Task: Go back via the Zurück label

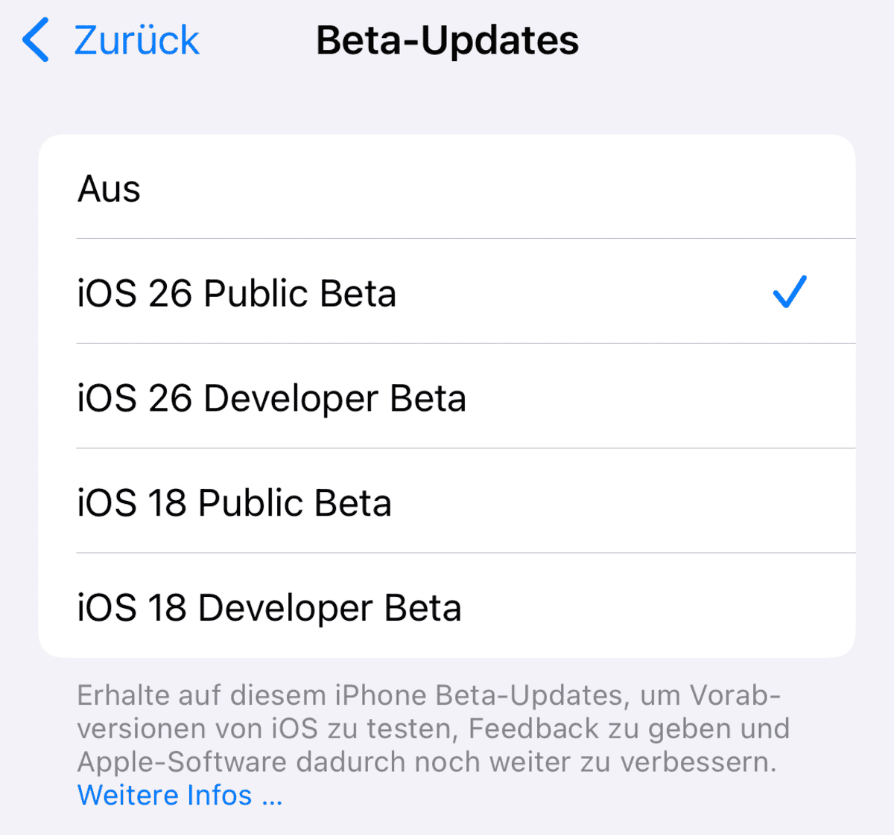Action: (136, 40)
